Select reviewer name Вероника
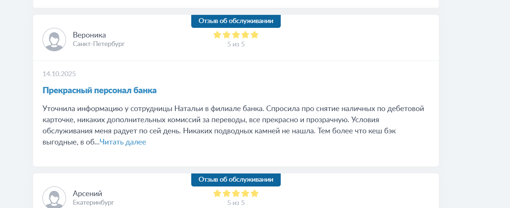The image size is (510, 208). pos(89,35)
